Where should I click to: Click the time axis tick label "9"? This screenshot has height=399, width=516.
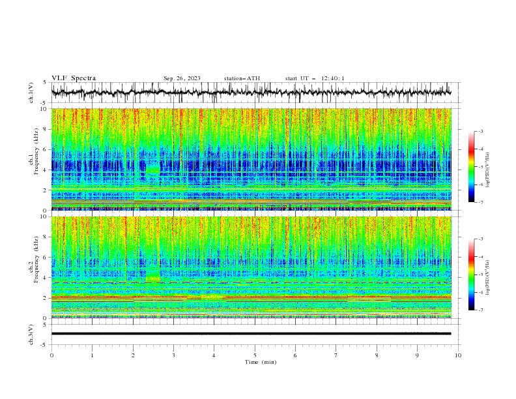click(417, 355)
